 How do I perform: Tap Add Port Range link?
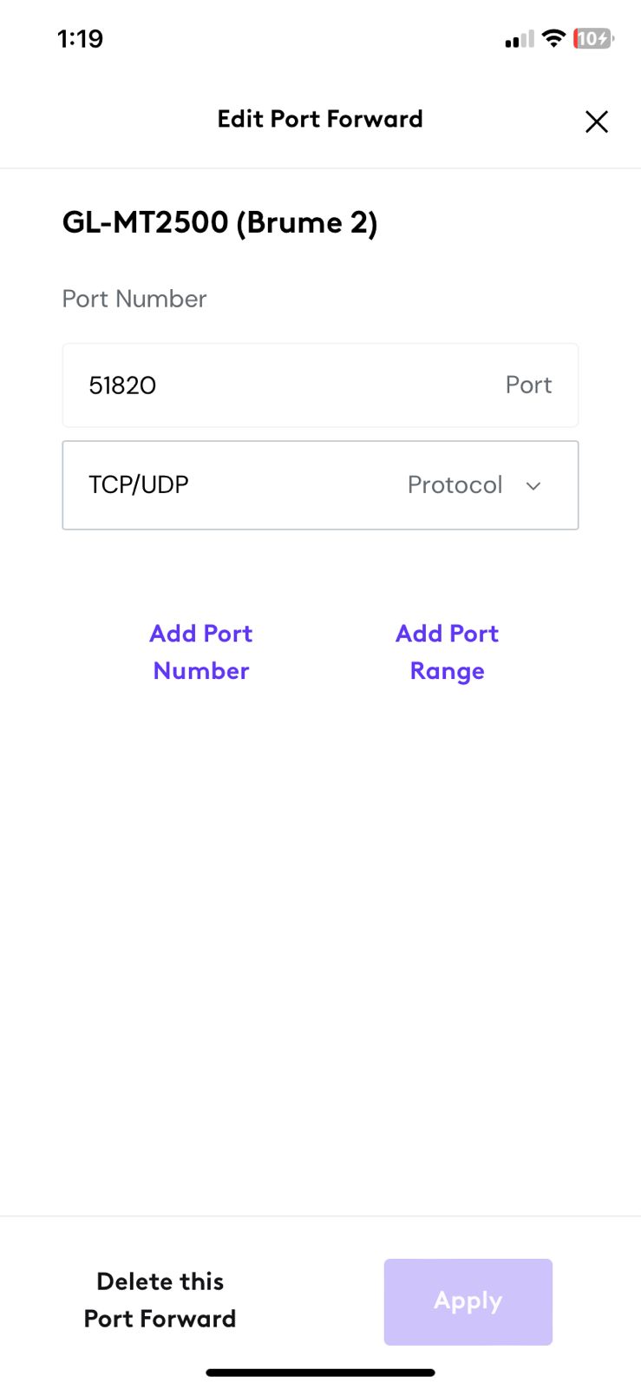tap(447, 652)
